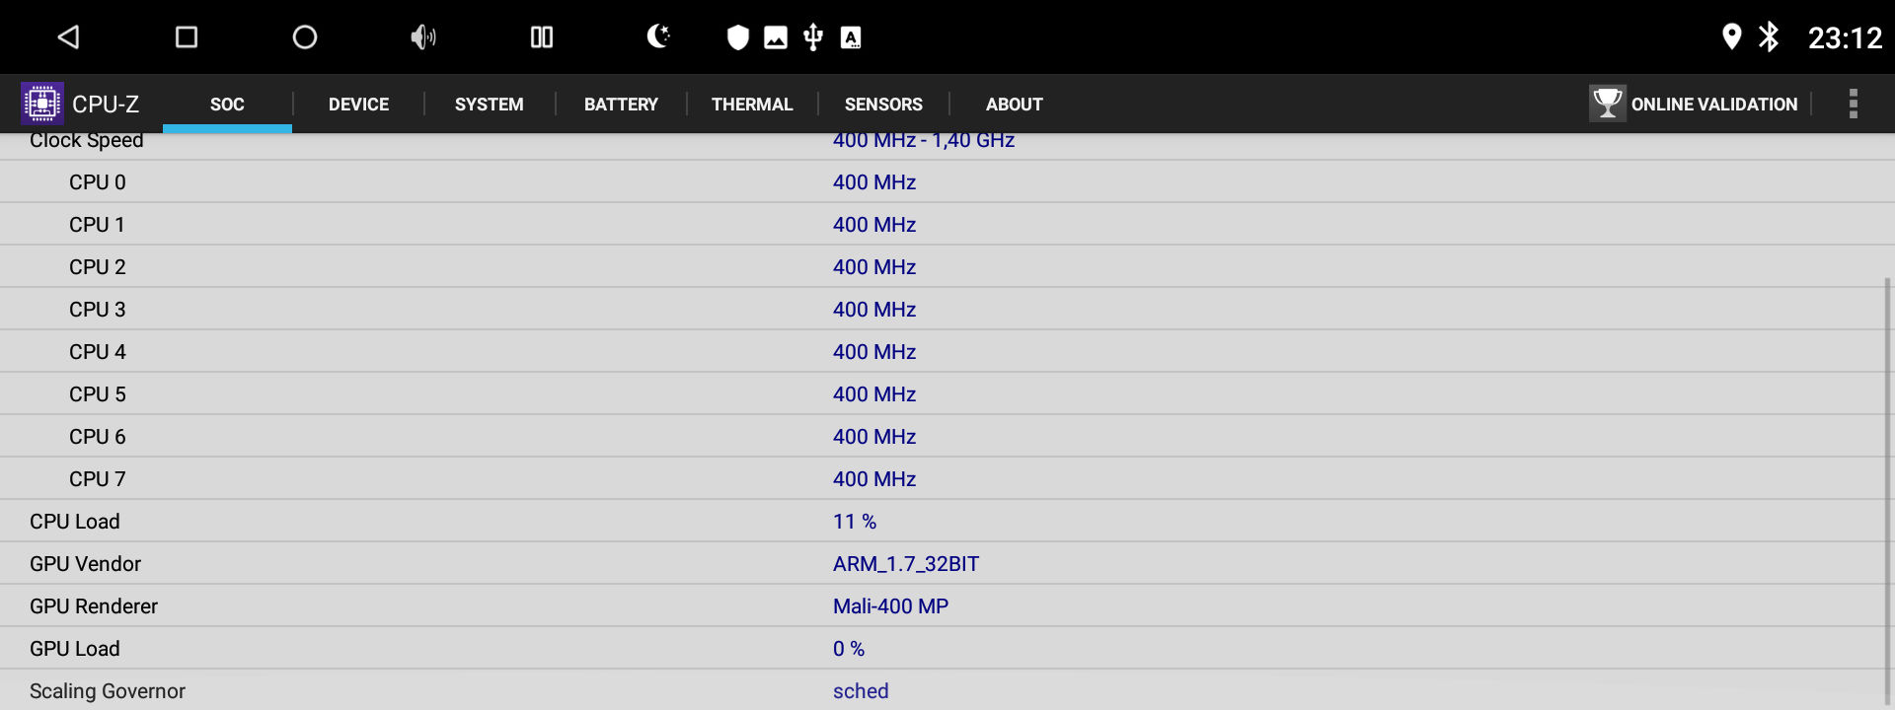The image size is (1895, 710).
Task: Tap the USB connection status icon
Action: [813, 37]
